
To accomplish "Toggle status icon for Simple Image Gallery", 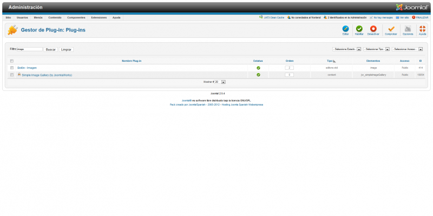I will 258,75.
